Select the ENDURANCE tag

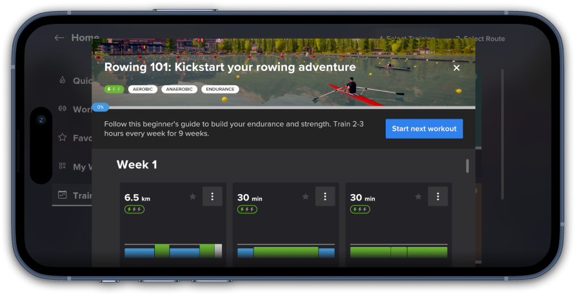[220, 89]
